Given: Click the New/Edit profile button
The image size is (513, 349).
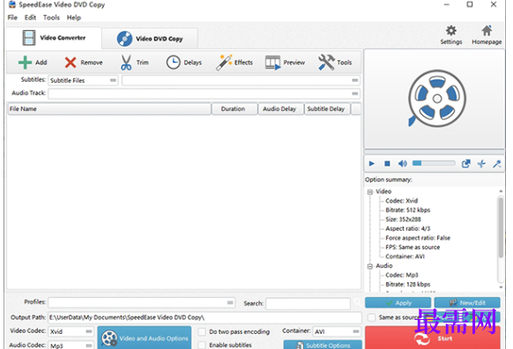Looking at the screenshot, I should pyautogui.click(x=467, y=302).
